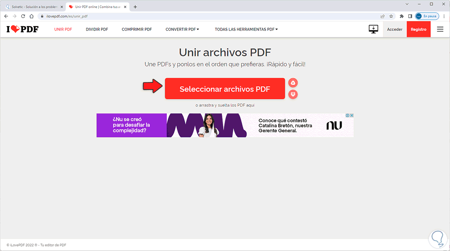Reload the current page
The width and height of the screenshot is (450, 251).
[x=23, y=16]
